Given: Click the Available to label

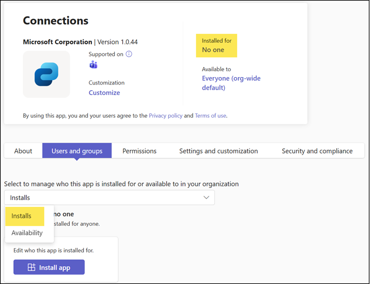Looking at the screenshot, I should [x=216, y=69].
